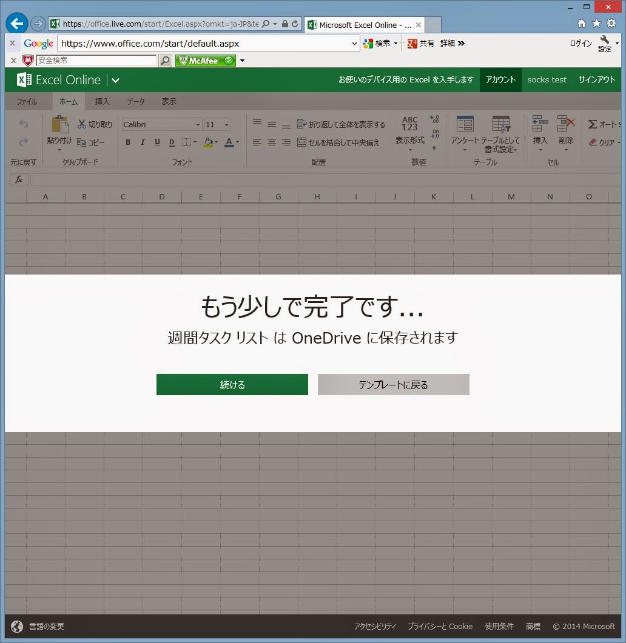Click the Google toolbar 共有 share button

coord(421,43)
